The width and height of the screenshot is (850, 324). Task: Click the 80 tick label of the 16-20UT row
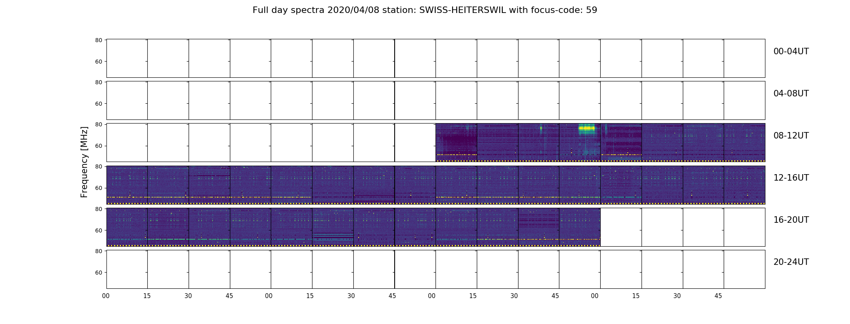pos(98,209)
